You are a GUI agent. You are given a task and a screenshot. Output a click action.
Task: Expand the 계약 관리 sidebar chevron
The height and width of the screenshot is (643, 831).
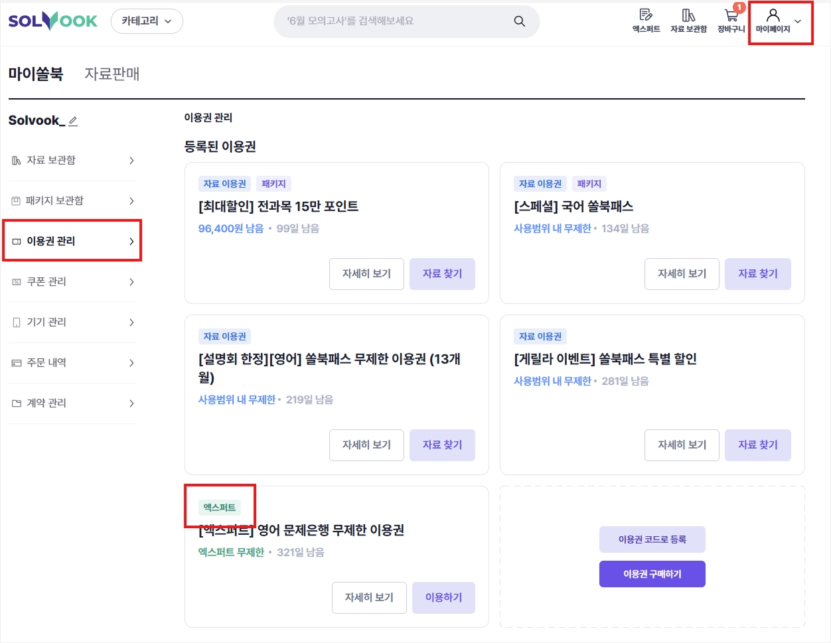(131, 403)
